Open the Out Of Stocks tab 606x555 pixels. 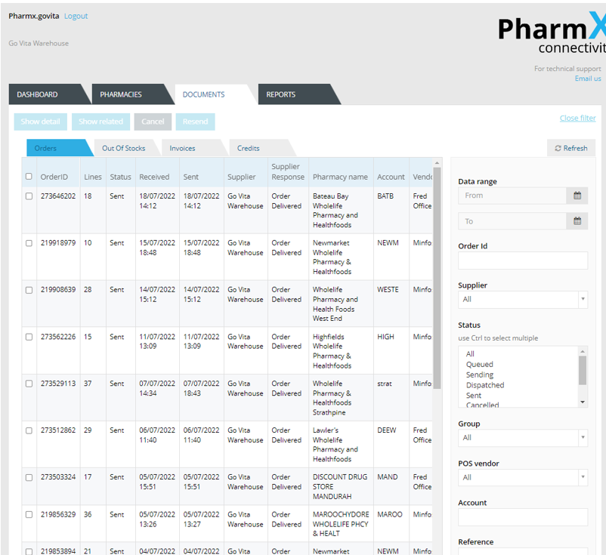coord(123,148)
